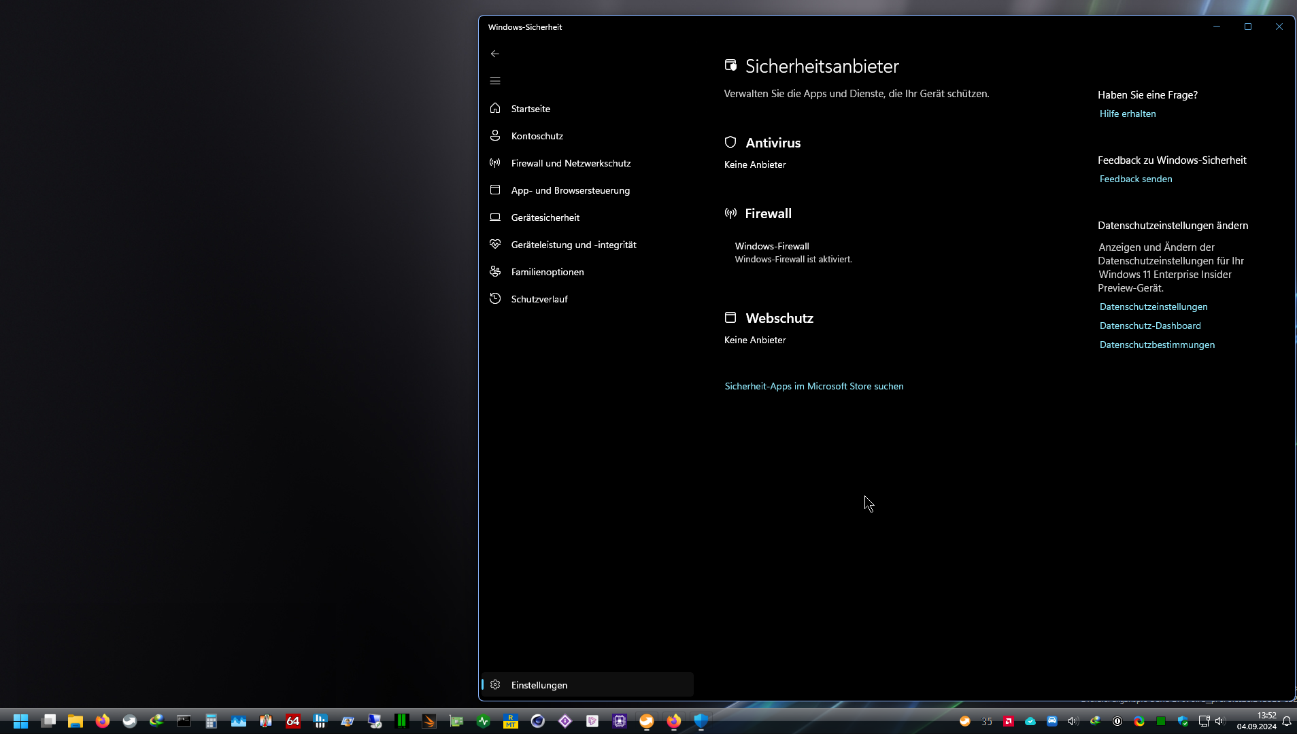Viewport: 1297px width, 734px height.
Task: Open the green circuit board taskbar icon
Action: (456, 721)
